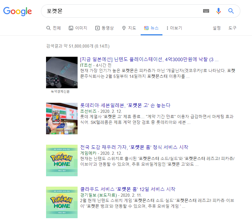Expand the 더보기 menu
The height and width of the screenshot is (221, 252).
(x=174, y=28)
